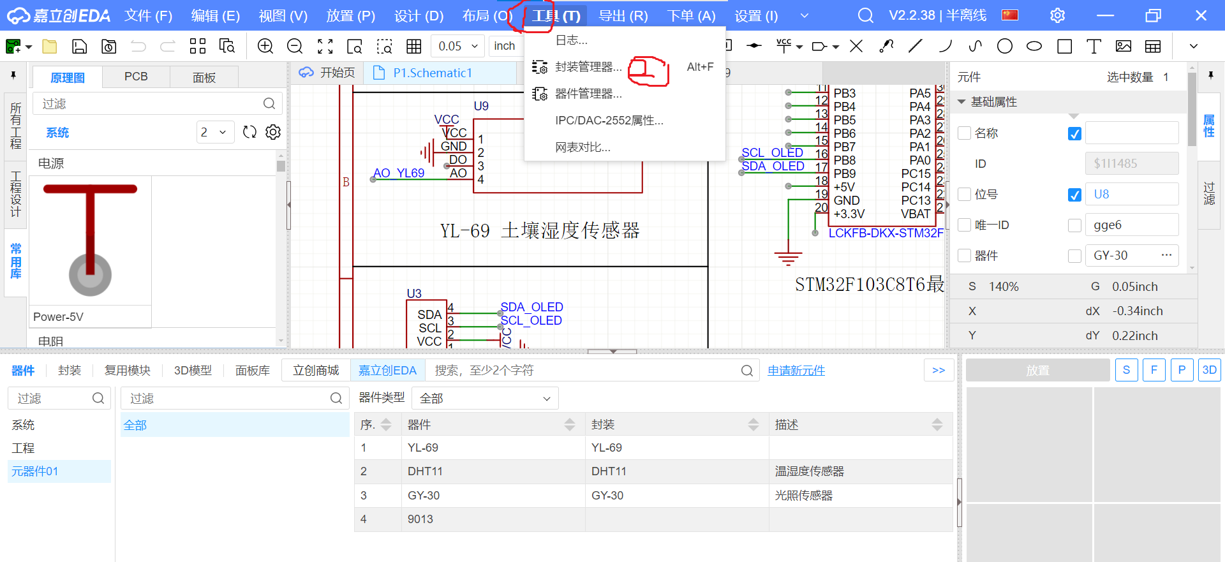Toggle the checked box beside 名称 value
The image size is (1225, 562).
point(1074,133)
